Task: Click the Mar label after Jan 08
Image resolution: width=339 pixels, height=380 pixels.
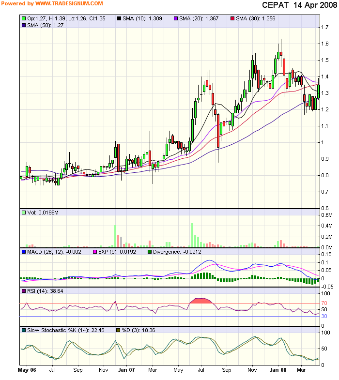Action: coord(301,370)
